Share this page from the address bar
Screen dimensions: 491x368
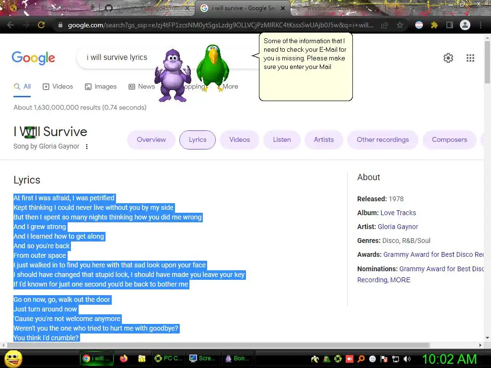click(x=385, y=25)
